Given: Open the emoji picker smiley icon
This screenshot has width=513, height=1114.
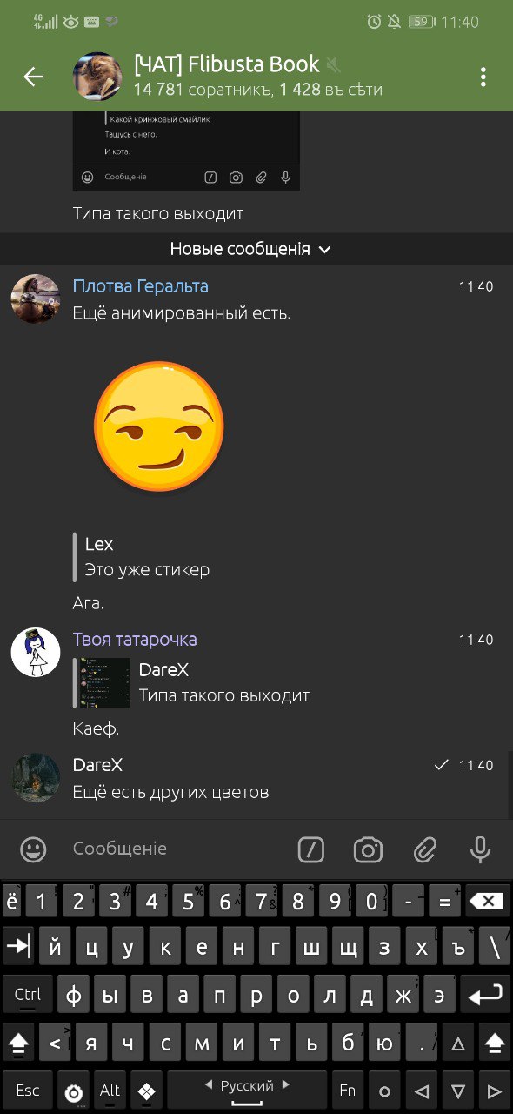Looking at the screenshot, I should [33, 849].
